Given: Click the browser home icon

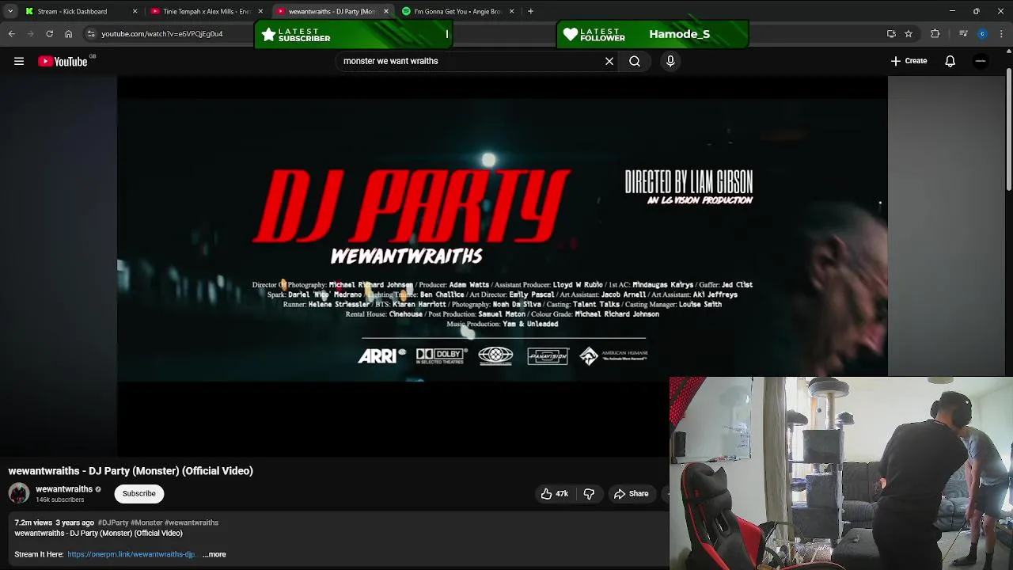Looking at the screenshot, I should coord(68,34).
